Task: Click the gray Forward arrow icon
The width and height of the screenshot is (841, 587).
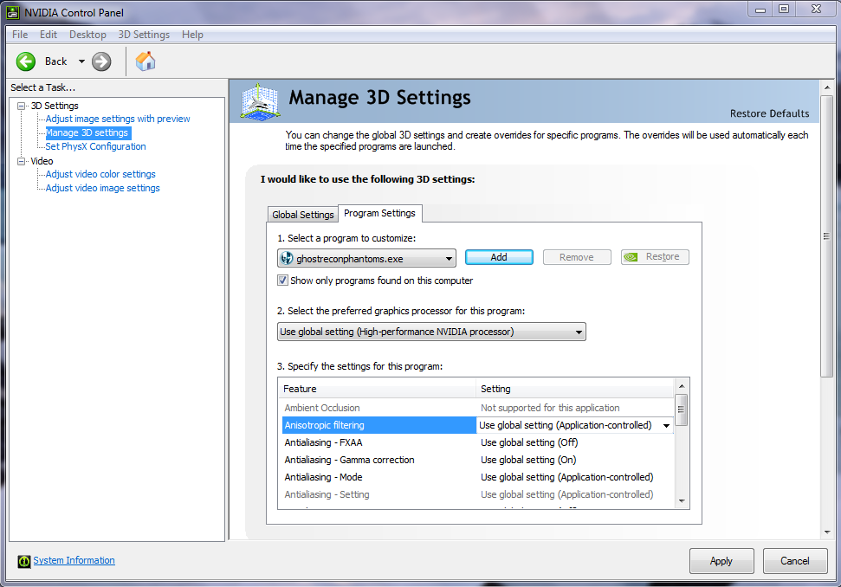Action: [x=100, y=61]
